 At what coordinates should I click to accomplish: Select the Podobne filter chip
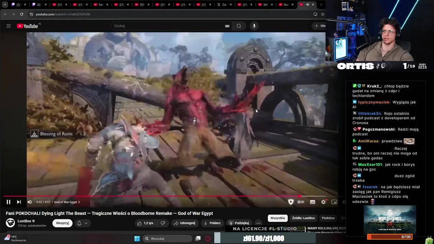pos(328,218)
